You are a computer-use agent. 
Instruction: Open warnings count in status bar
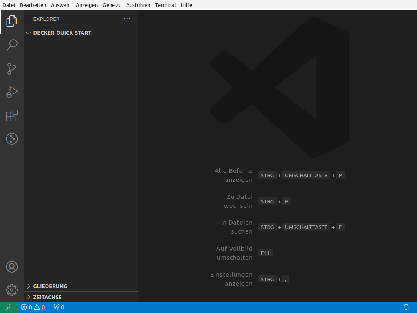(x=40, y=307)
